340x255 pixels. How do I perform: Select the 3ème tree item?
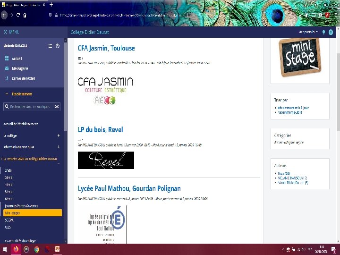(8, 178)
